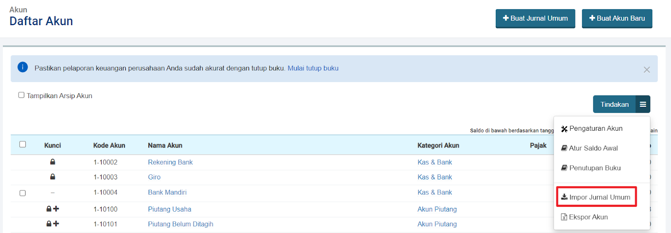Click Kas & Bank category for Rekening Bank

434,162
